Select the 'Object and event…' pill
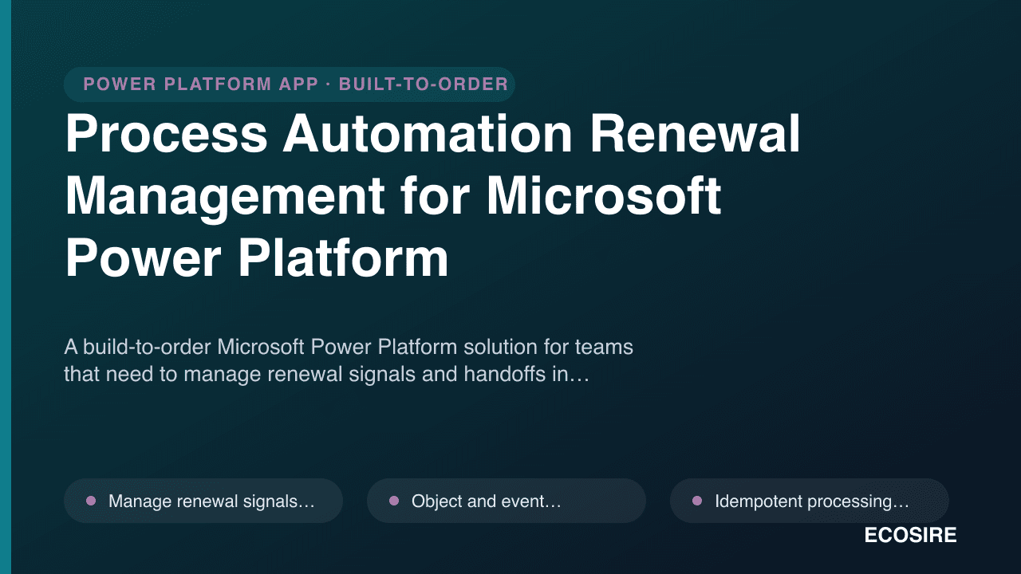Image resolution: width=1021 pixels, height=574 pixels. [507, 501]
